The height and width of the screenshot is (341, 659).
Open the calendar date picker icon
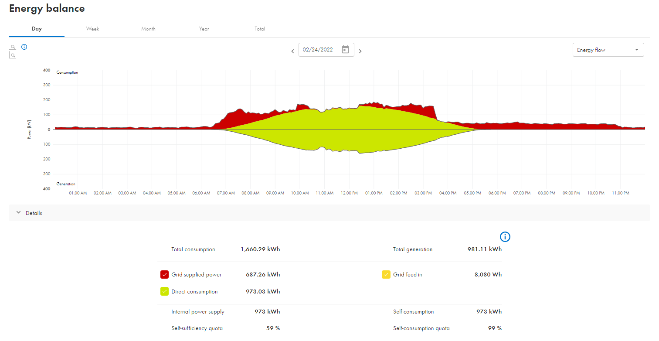coord(345,50)
